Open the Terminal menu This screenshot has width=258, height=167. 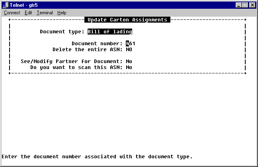click(45, 13)
